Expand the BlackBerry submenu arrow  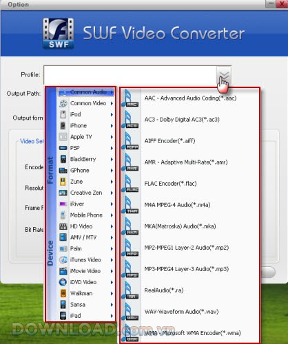[112, 159]
